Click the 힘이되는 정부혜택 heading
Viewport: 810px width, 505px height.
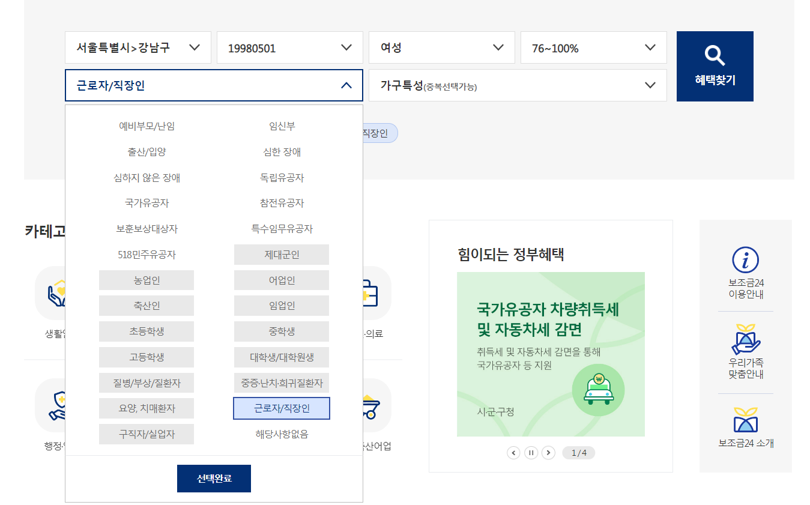[510, 255]
